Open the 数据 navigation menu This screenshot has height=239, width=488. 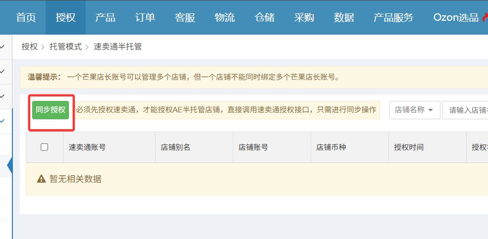pos(344,17)
